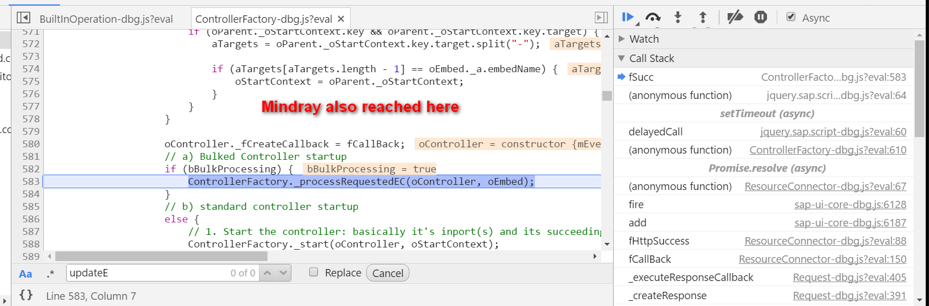Toggle the Async checkbox
929x306 pixels.
click(x=791, y=17)
